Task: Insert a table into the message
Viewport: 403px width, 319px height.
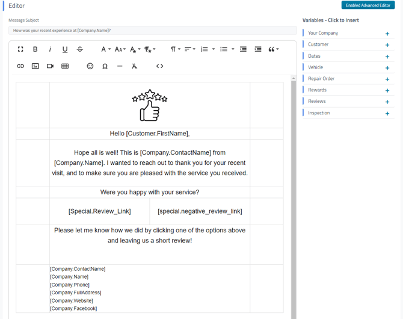Action: coord(65,66)
